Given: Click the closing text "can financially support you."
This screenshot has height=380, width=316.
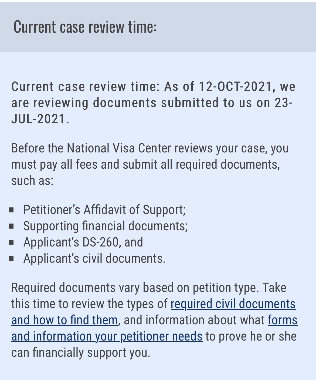Looking at the screenshot, I should (81, 352).
